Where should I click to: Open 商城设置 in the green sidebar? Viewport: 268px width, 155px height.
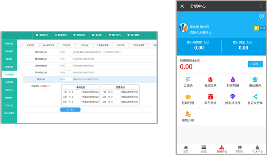point(9,67)
